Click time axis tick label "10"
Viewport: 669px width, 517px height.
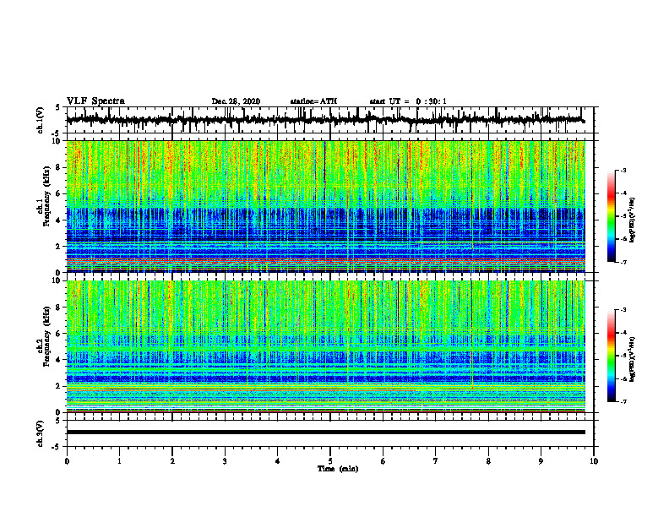tap(594, 461)
